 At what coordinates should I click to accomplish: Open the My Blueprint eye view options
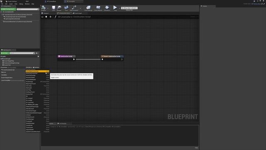(x=37, y=53)
